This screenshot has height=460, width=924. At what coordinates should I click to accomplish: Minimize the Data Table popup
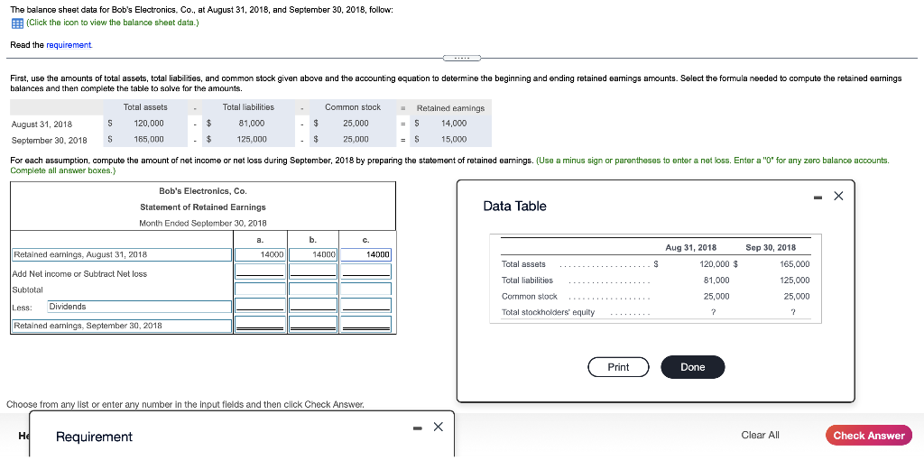[818, 198]
